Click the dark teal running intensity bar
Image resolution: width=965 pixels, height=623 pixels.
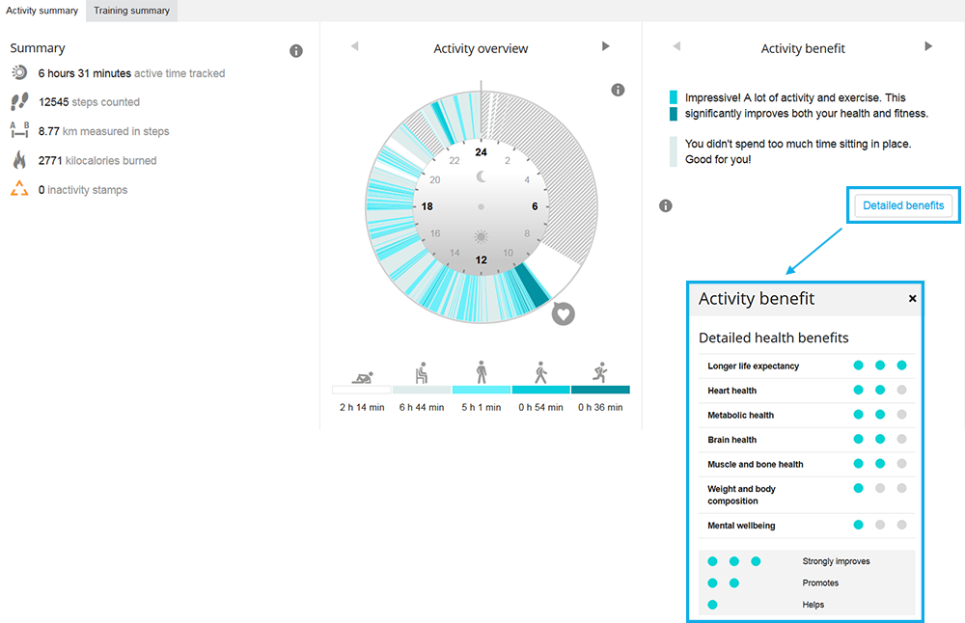pos(600,390)
